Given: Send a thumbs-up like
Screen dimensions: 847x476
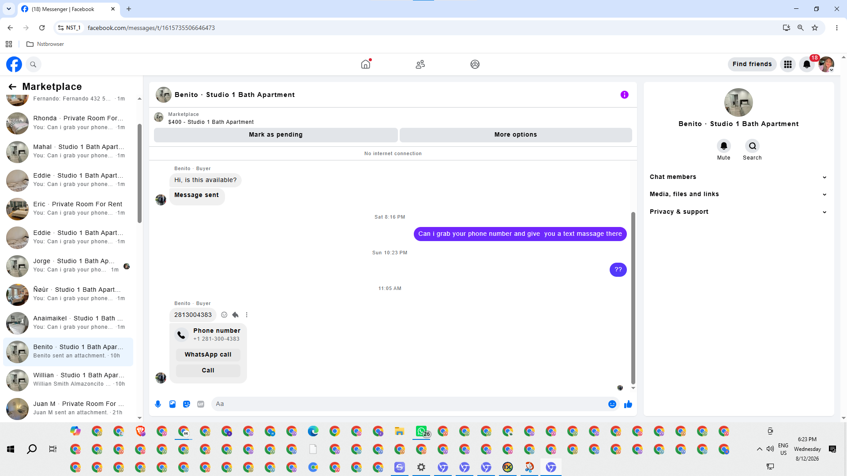Looking at the screenshot, I should pos(628,404).
